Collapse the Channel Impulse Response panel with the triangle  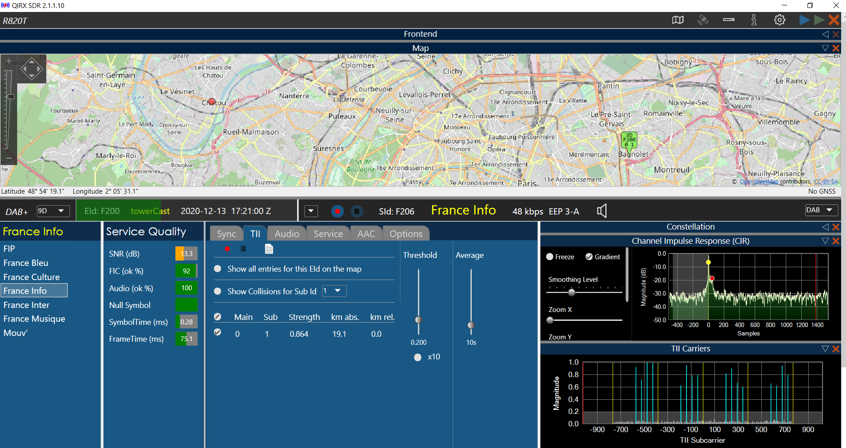[x=825, y=241]
